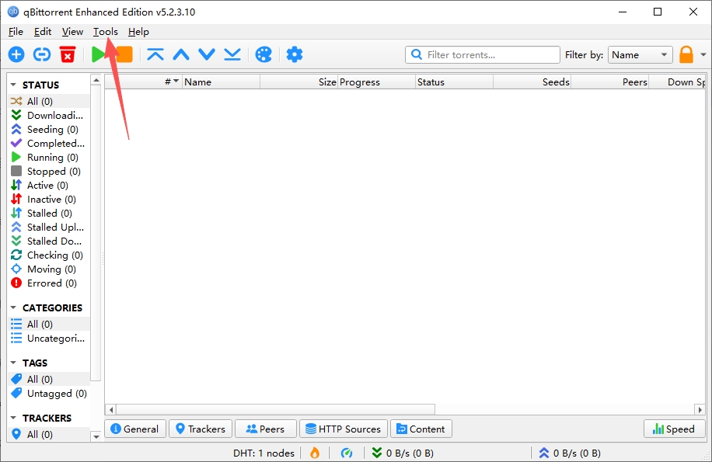
Task: Click the orange lock UI icon
Action: [x=686, y=55]
